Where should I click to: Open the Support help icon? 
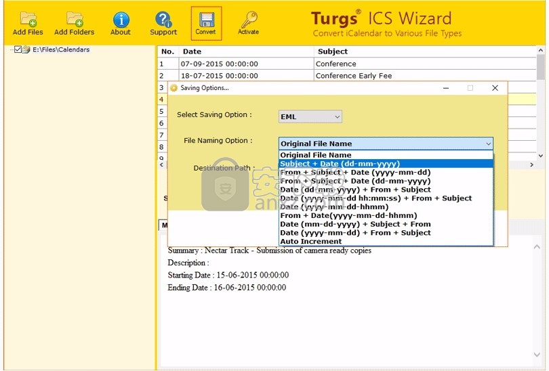[163, 24]
